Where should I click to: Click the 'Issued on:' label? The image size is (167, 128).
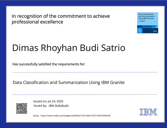click(40, 101)
